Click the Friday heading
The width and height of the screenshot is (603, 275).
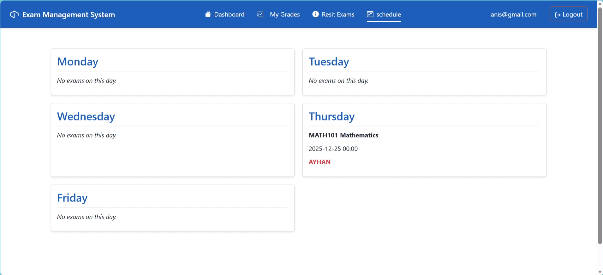pos(72,198)
